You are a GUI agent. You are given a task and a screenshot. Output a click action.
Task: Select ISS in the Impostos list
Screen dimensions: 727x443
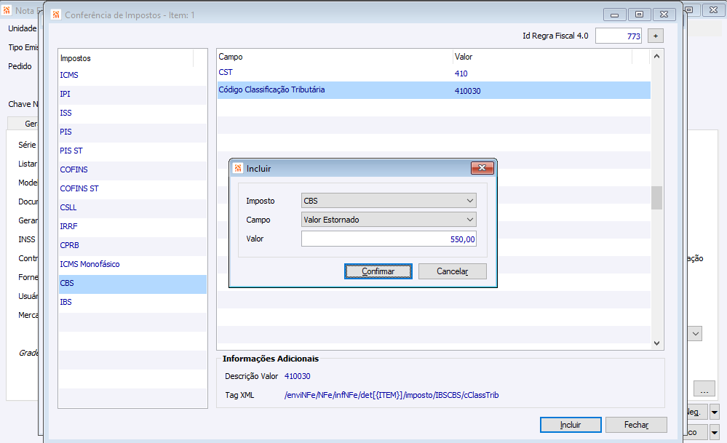[x=132, y=113]
